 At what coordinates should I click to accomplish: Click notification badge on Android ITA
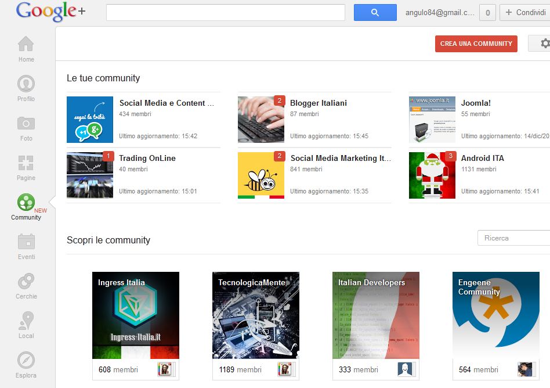click(451, 156)
